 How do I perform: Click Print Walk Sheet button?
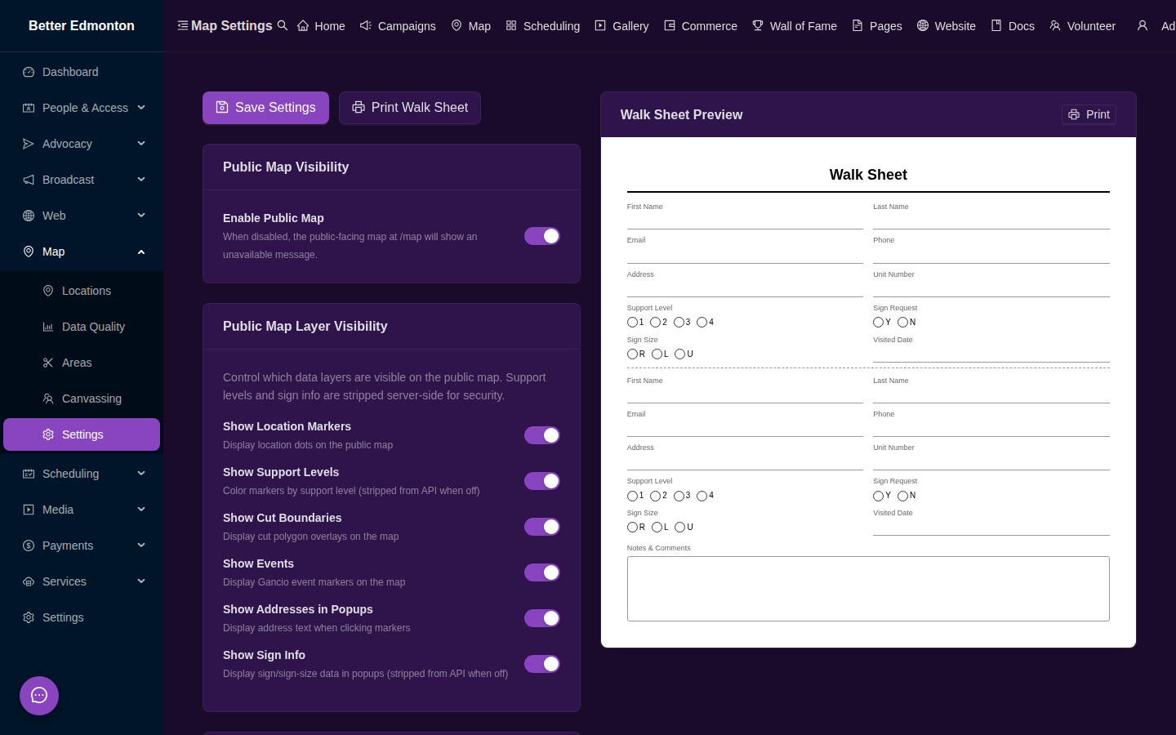pyautogui.click(x=410, y=108)
